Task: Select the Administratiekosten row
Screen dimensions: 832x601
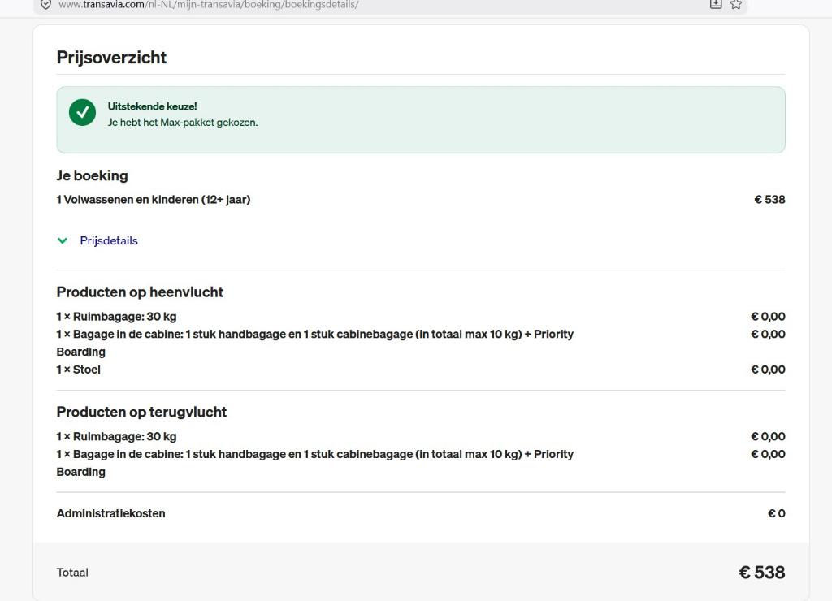Action: [110, 513]
